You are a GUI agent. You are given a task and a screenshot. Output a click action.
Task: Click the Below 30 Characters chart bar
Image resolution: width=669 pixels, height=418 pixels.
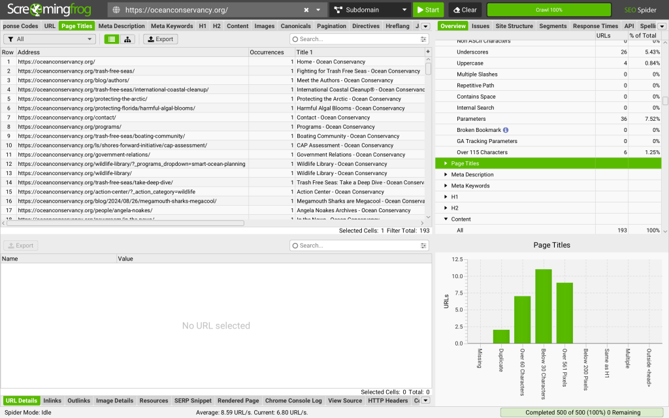pos(544,306)
